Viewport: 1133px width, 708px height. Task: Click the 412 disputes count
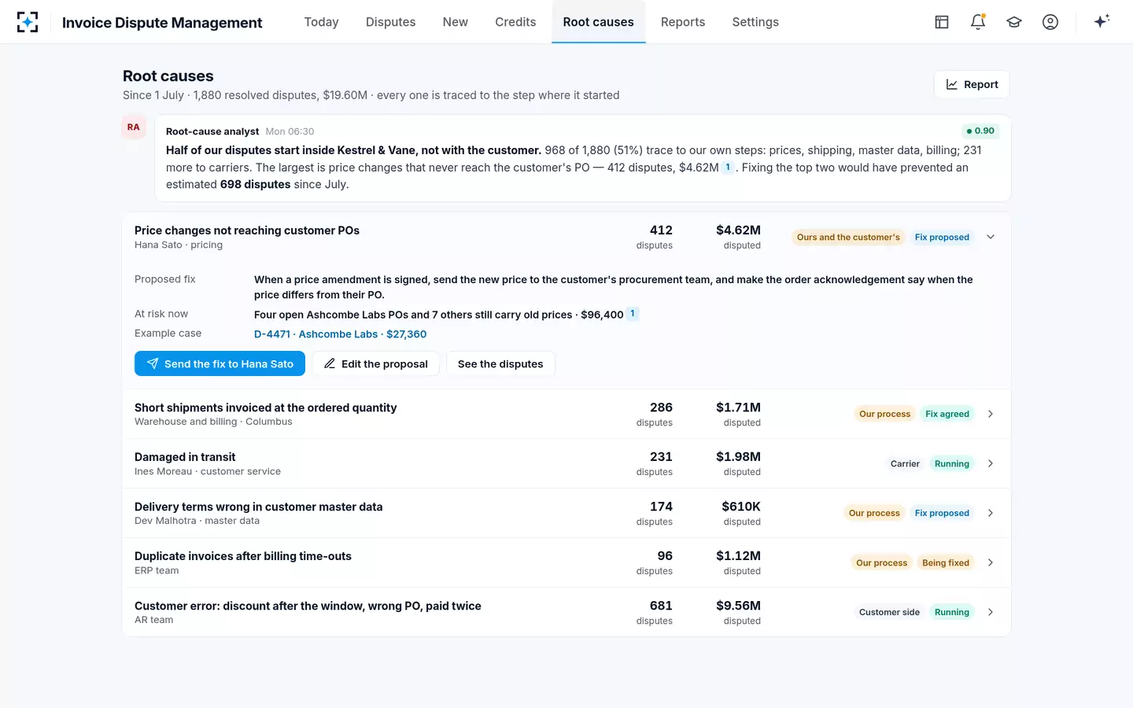(661, 230)
